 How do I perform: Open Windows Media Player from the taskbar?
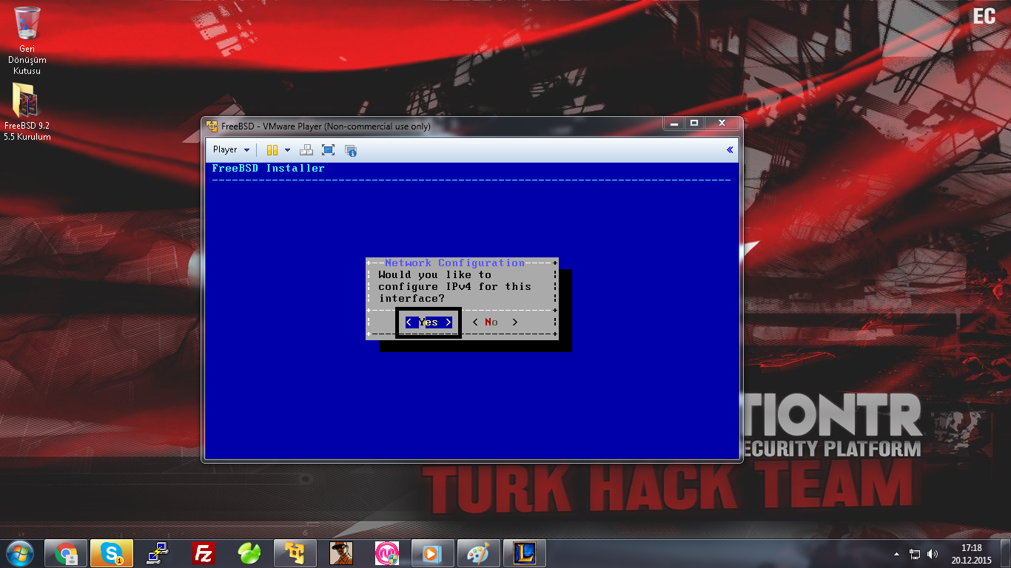[433, 553]
